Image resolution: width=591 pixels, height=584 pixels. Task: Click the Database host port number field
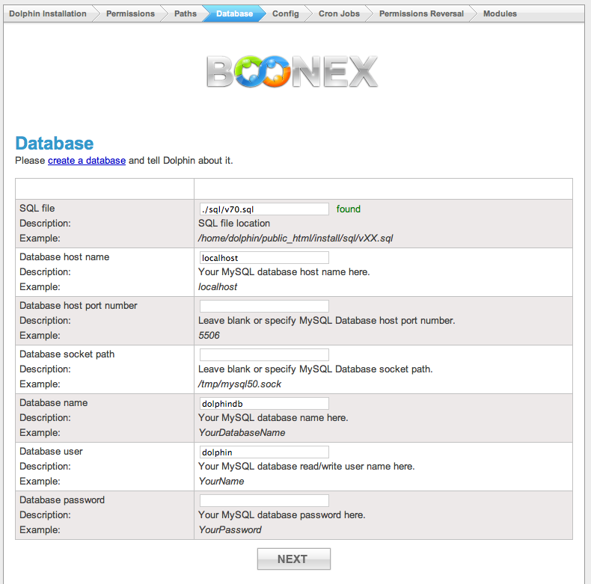[x=263, y=306]
